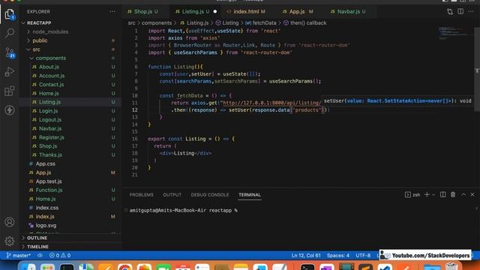Click the fetchData breadcrumb segment

tap(260, 23)
